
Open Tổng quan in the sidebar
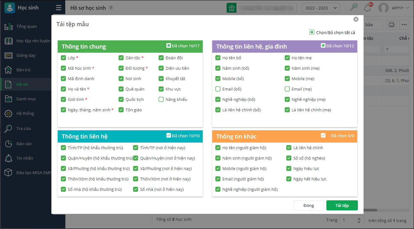(x=26, y=26)
